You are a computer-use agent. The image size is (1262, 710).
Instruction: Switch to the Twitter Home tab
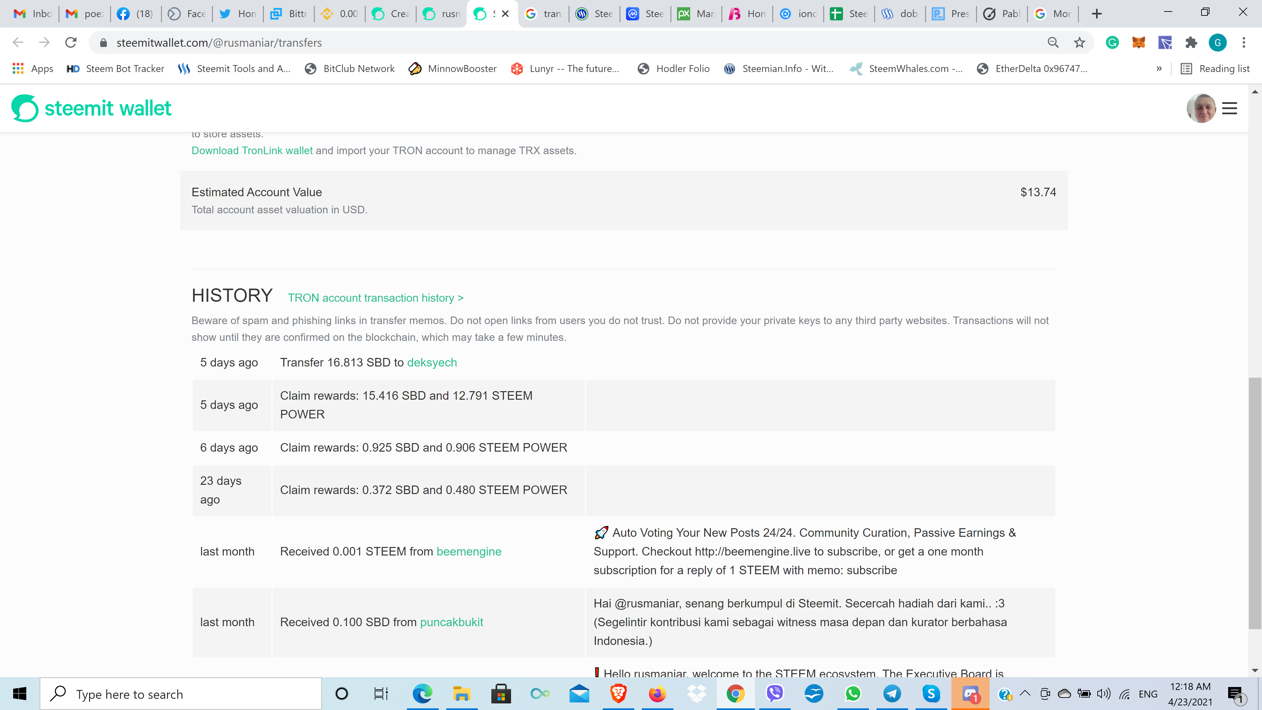tap(238, 14)
